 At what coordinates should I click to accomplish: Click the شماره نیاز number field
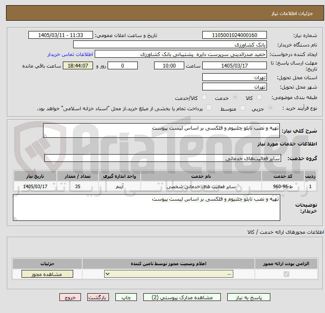point(235,35)
